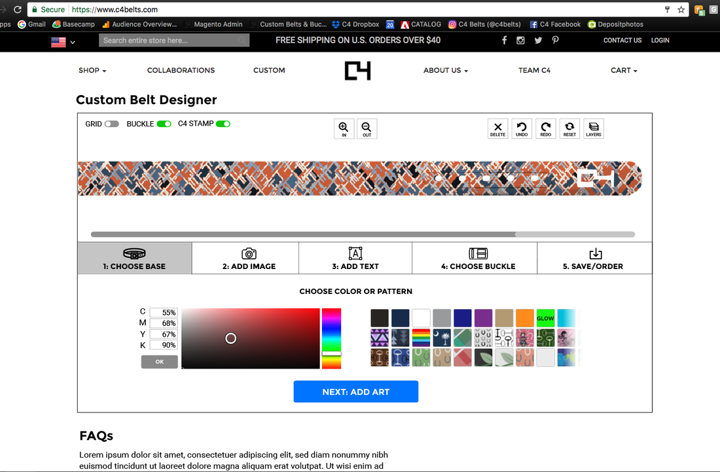This screenshot has height=472, width=720.
Task: Turn off the C4 STAMP toggle
Action: [x=223, y=124]
